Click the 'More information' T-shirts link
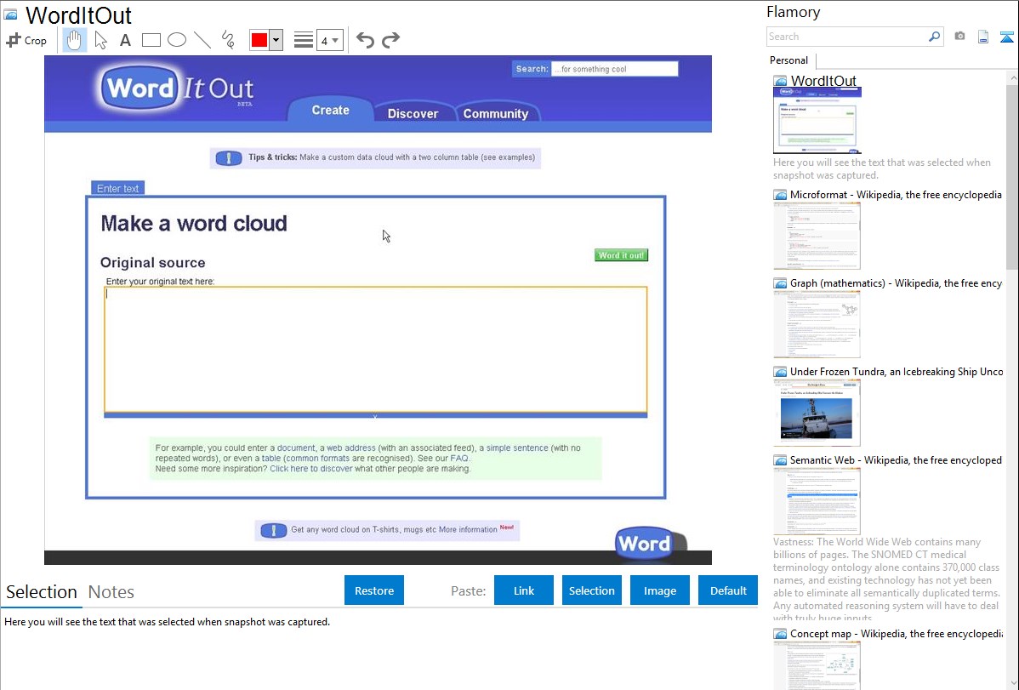The image size is (1019, 690). (467, 530)
